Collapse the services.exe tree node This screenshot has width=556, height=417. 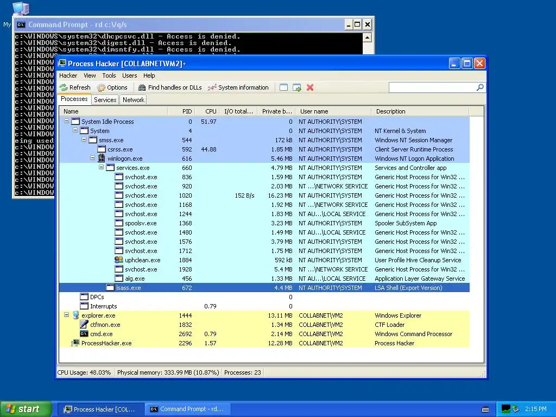click(101, 167)
